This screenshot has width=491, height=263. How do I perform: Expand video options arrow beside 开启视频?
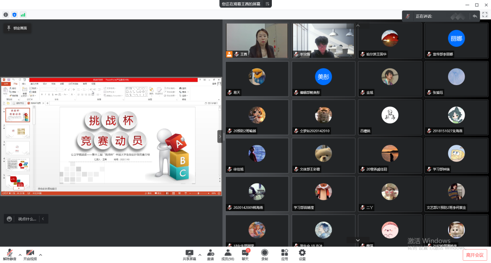click(x=40, y=255)
